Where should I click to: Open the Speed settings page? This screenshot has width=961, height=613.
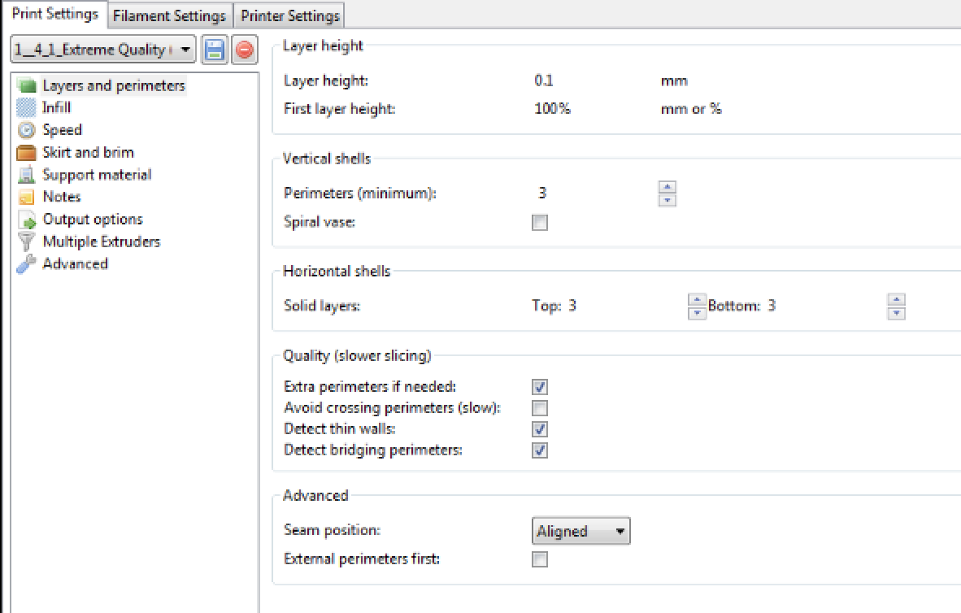coord(62,130)
